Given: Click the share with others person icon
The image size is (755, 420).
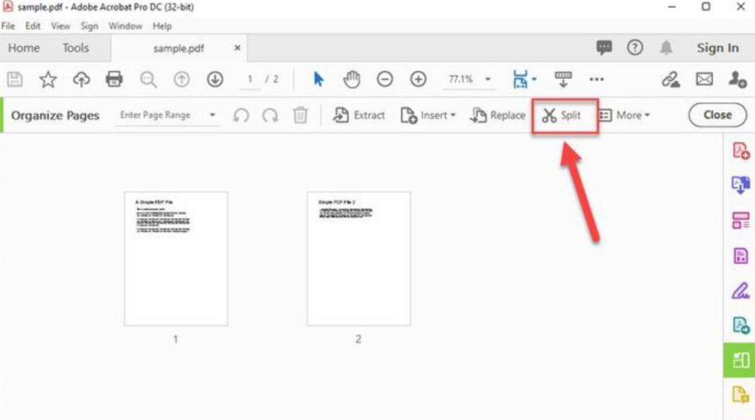Looking at the screenshot, I should [737, 79].
